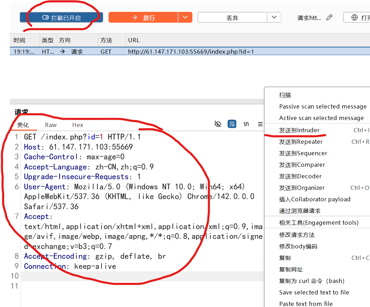This screenshot has height=307, width=370.
Task: Toggle non-printing characters with the eye-slash icon
Action: point(218,124)
